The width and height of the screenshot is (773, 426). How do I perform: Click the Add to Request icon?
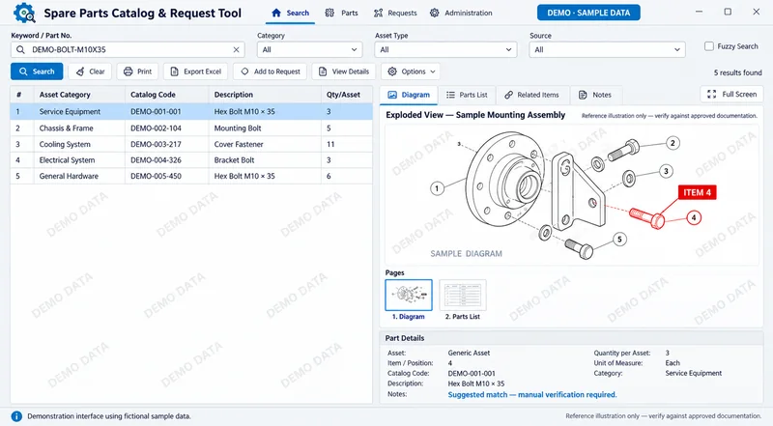click(244, 71)
